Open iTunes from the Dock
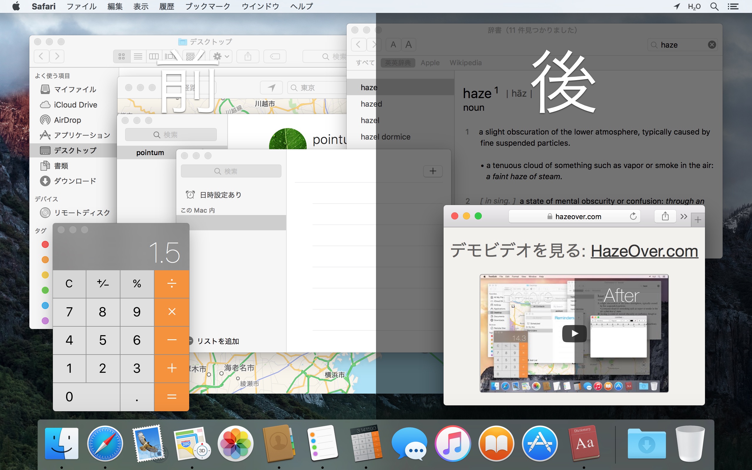 [453, 444]
